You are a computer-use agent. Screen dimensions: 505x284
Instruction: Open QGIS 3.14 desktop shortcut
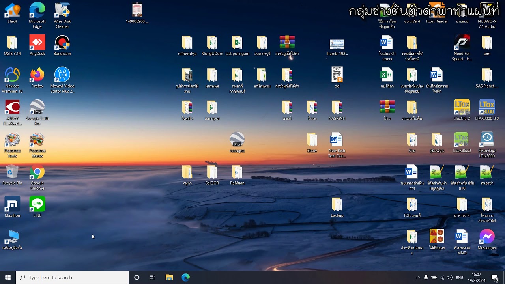point(12,45)
